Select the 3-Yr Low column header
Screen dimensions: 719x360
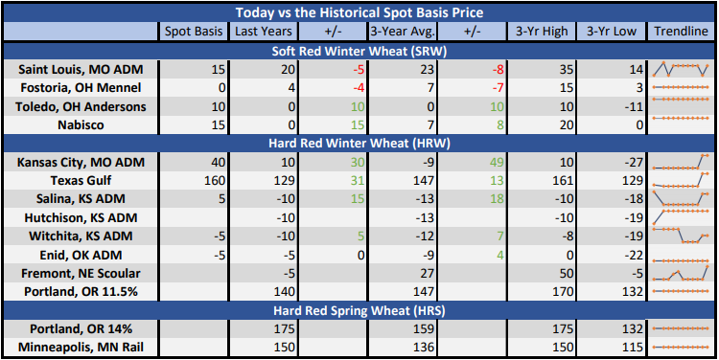click(612, 32)
